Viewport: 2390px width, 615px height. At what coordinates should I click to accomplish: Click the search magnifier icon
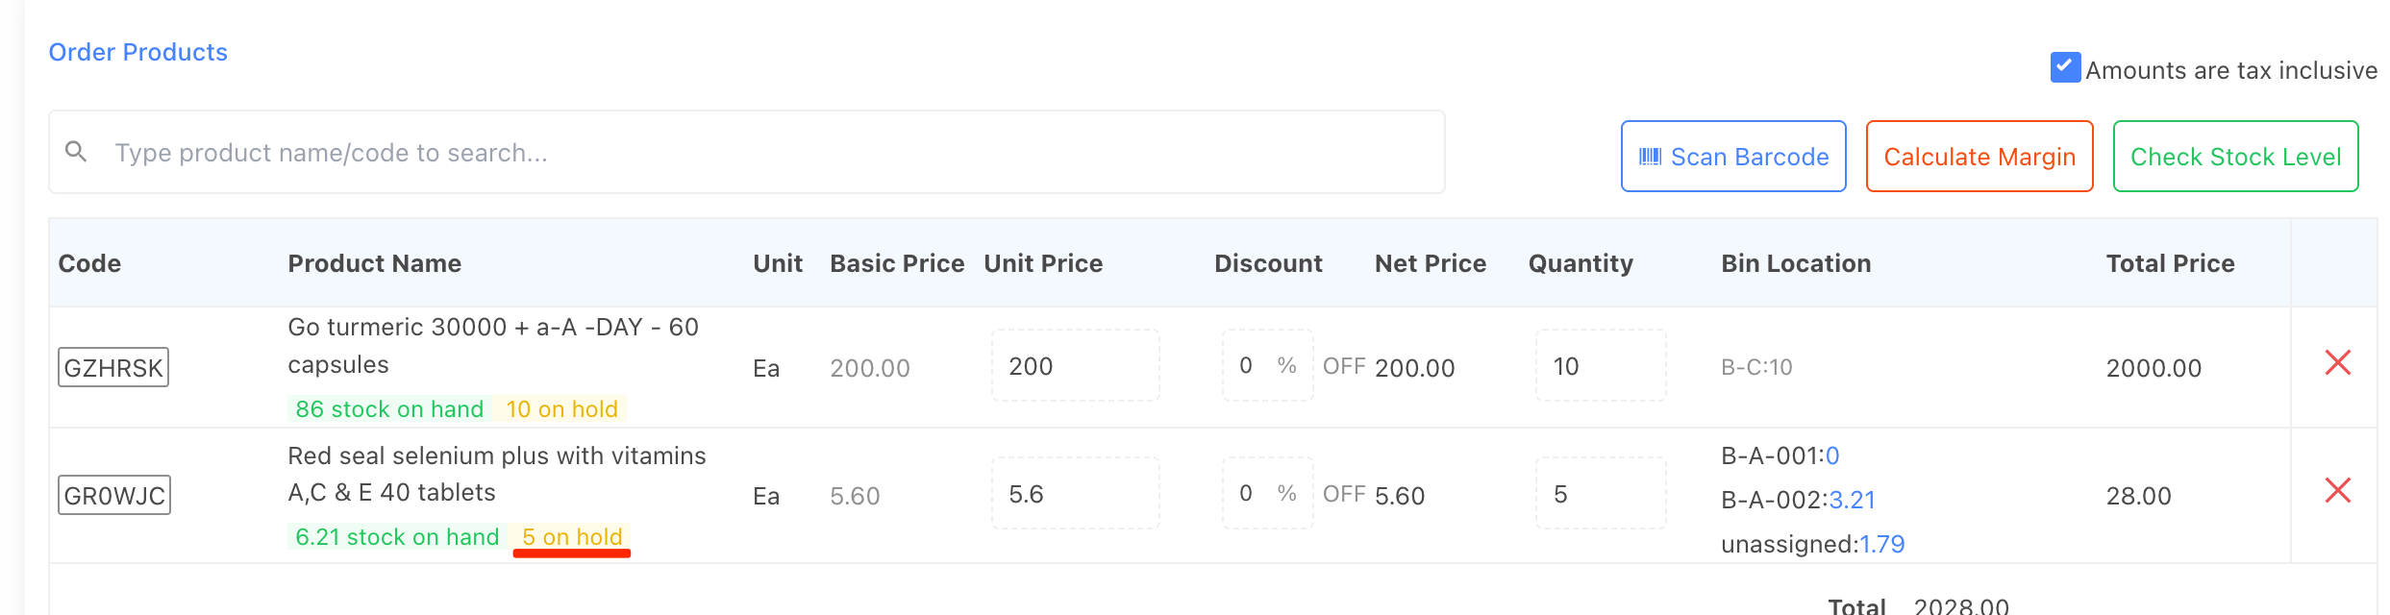(x=76, y=152)
